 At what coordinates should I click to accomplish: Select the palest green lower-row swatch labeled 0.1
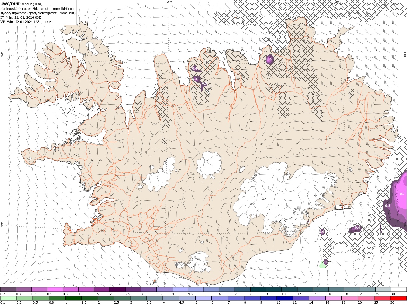coord(8,298)
